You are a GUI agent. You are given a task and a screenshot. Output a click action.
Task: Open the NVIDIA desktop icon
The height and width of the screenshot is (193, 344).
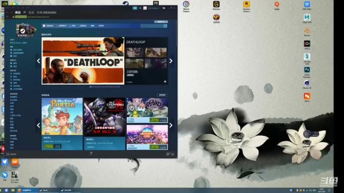[5, 3]
